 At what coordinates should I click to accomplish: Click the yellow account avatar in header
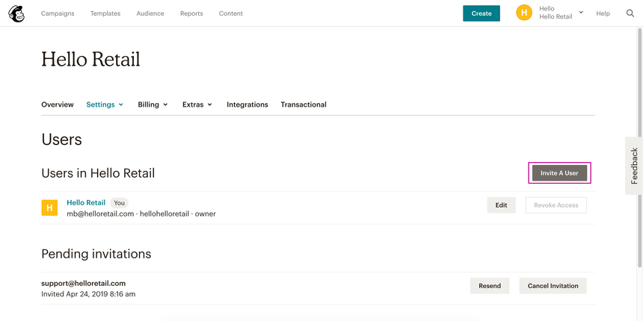click(x=524, y=13)
